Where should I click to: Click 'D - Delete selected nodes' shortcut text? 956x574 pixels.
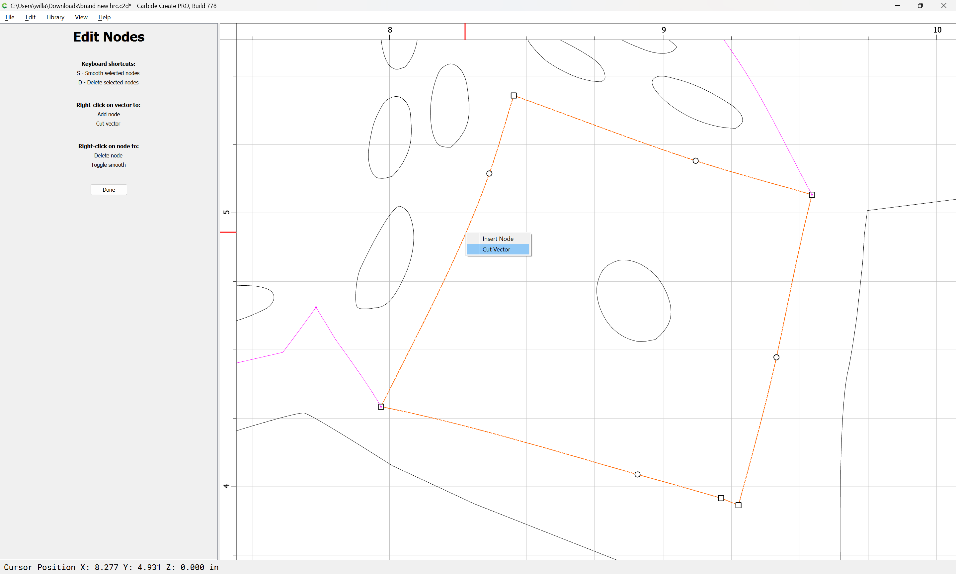108,82
